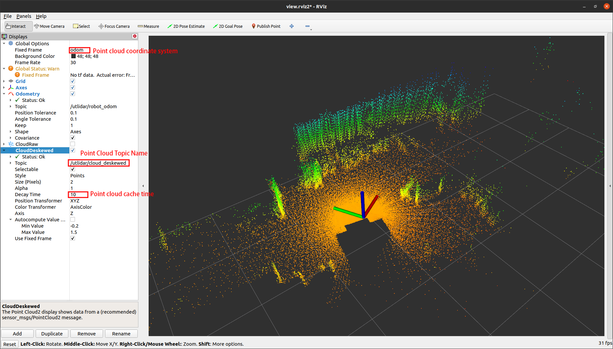The width and height of the screenshot is (613, 349).
Task: Choose the 2D Goal Pose tool
Action: [228, 26]
